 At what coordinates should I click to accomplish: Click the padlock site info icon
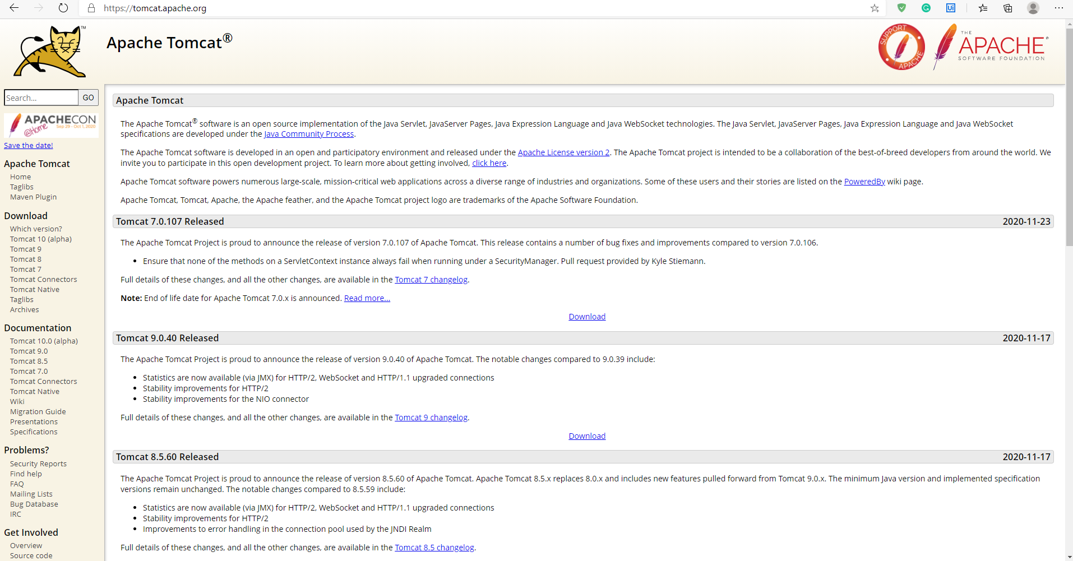[91, 8]
